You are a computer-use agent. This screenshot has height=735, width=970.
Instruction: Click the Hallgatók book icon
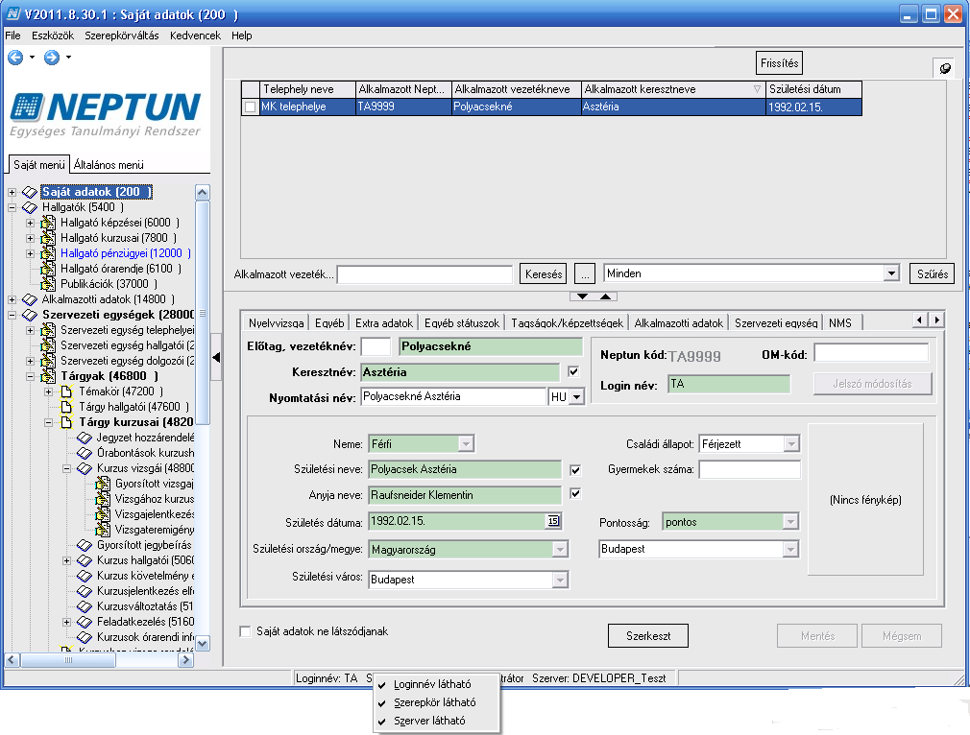click(30, 207)
